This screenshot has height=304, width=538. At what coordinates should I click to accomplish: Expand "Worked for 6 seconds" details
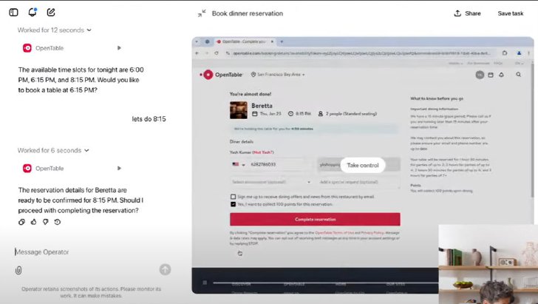53,150
